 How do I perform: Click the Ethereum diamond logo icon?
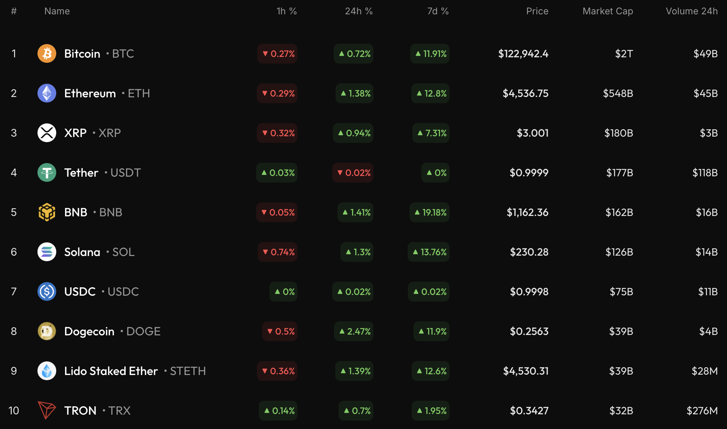tap(47, 93)
